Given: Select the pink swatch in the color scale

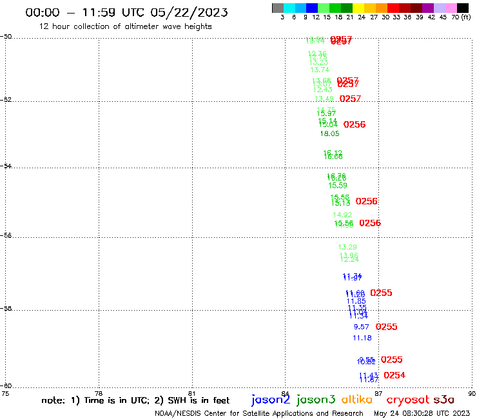Looking at the screenshot, I should click(451, 8).
